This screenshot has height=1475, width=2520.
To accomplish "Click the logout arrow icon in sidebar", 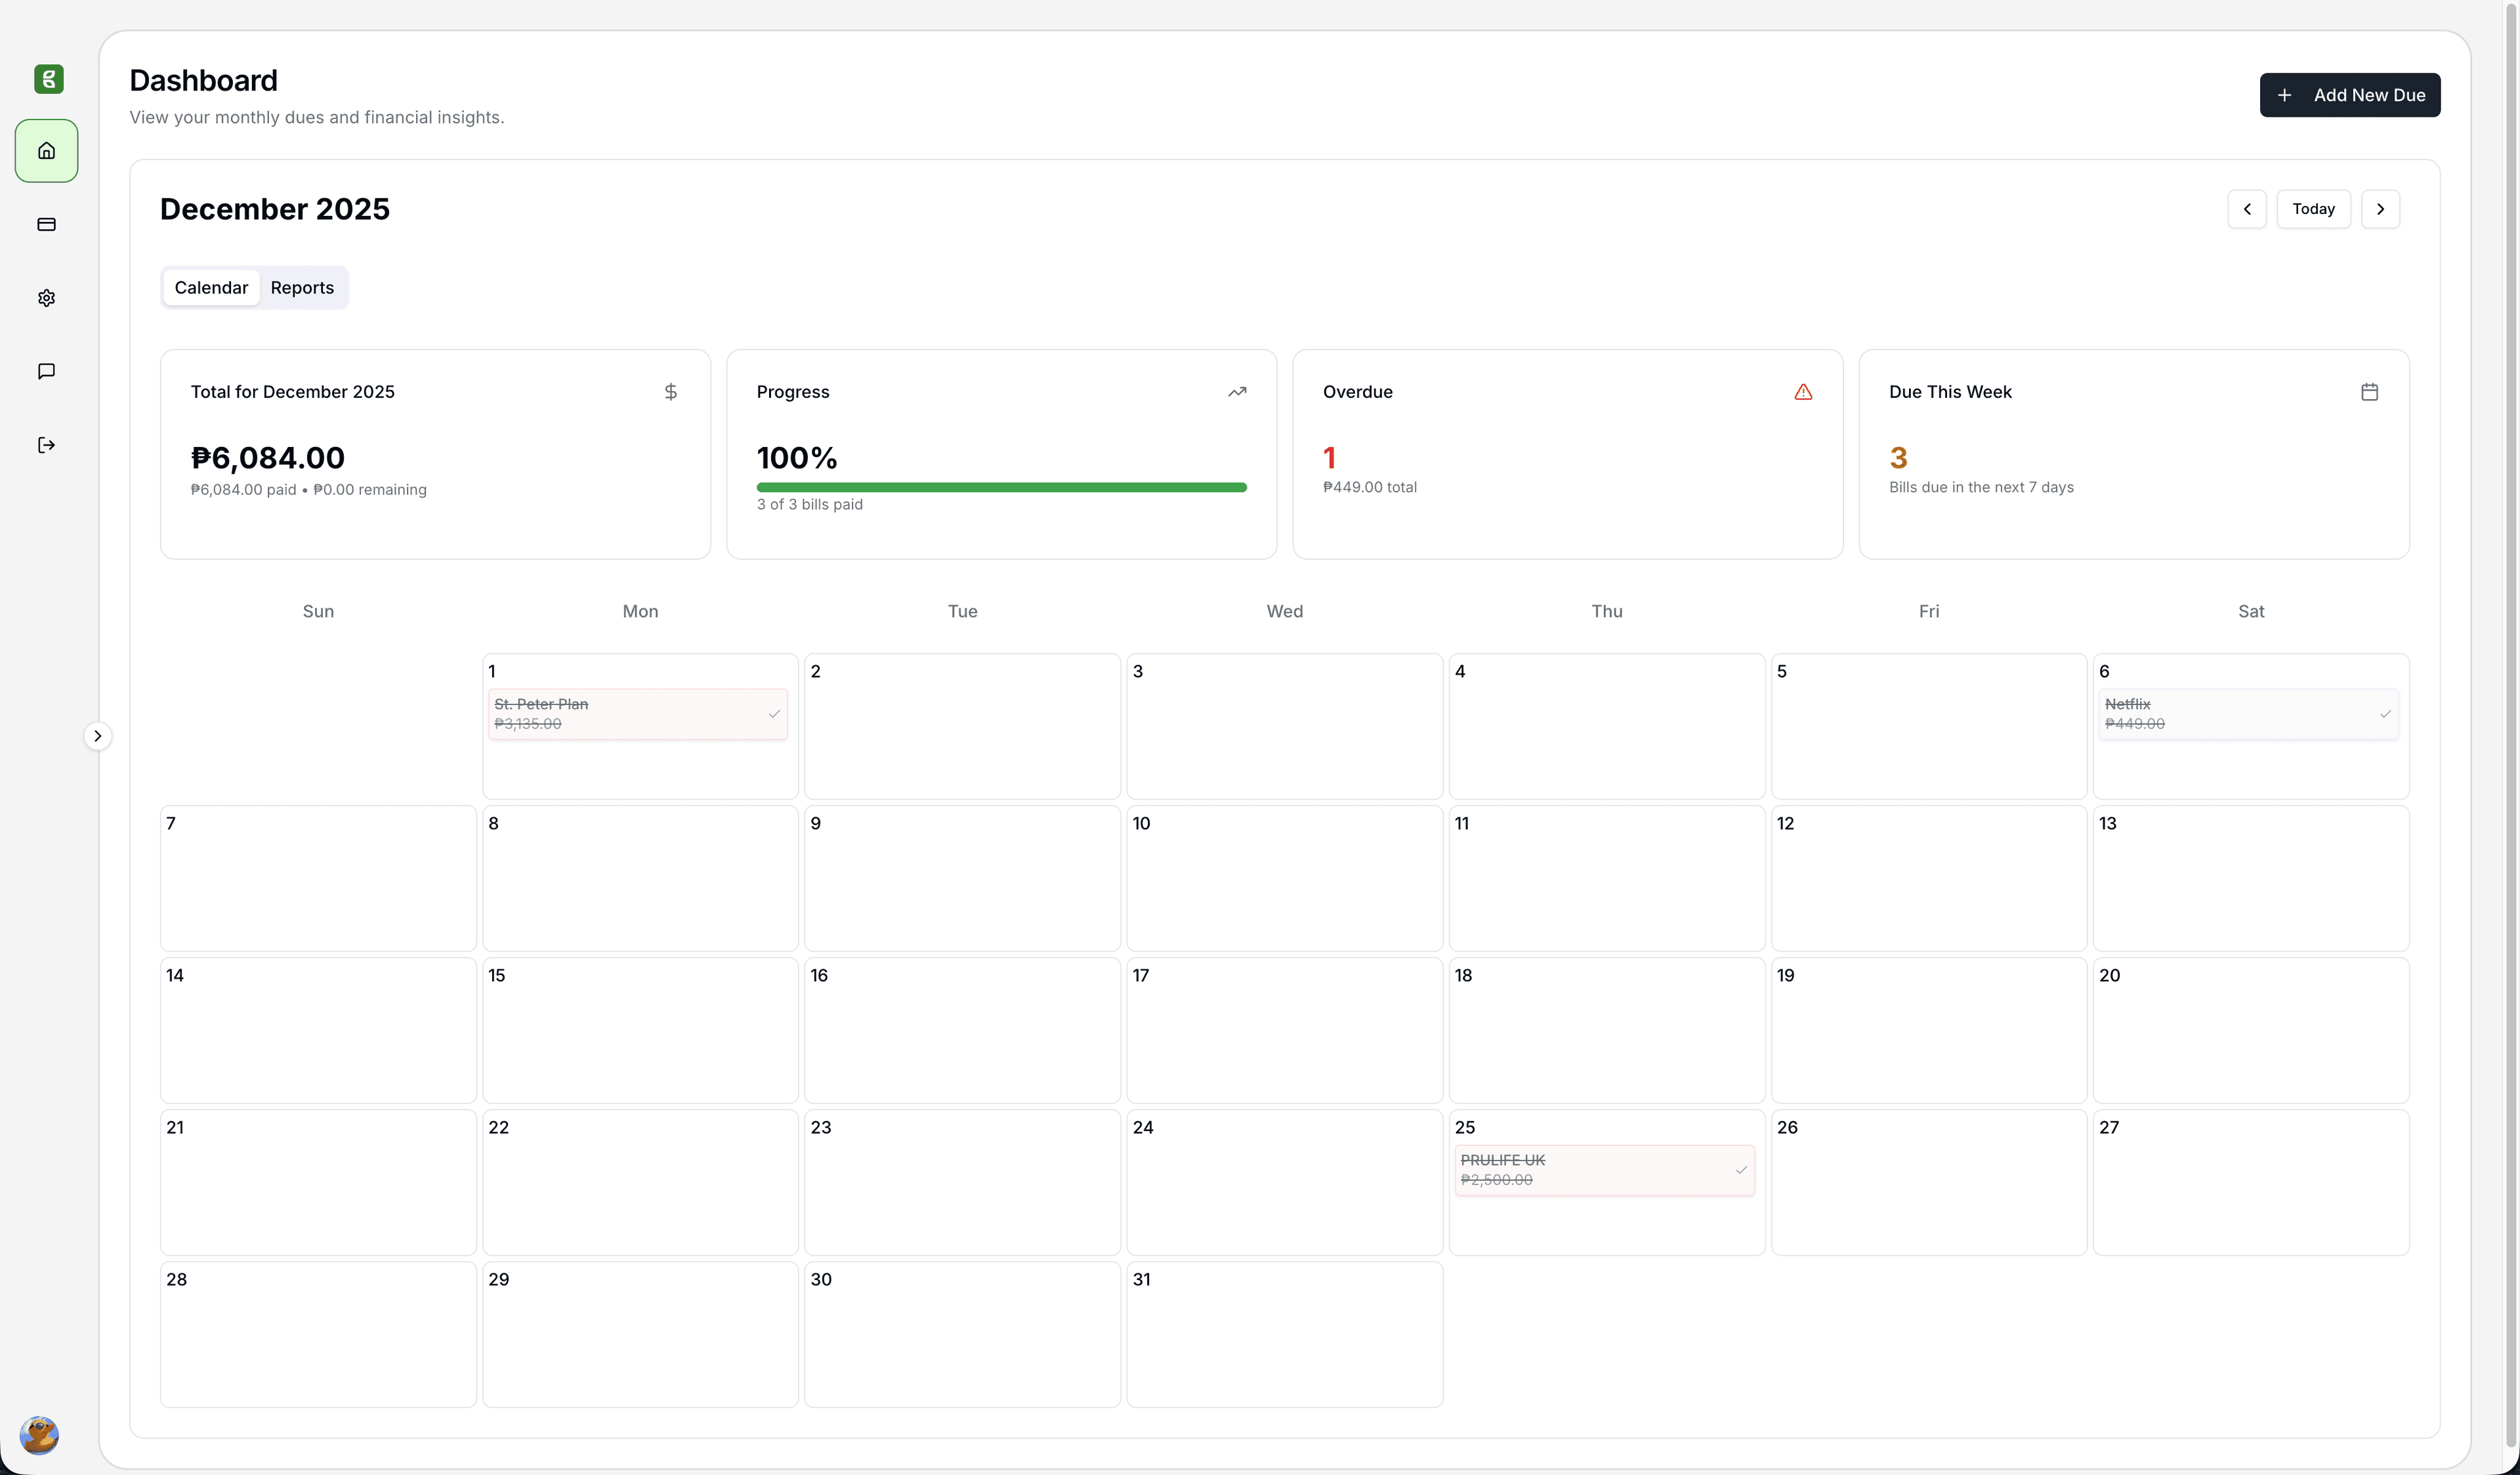I will click(46, 445).
